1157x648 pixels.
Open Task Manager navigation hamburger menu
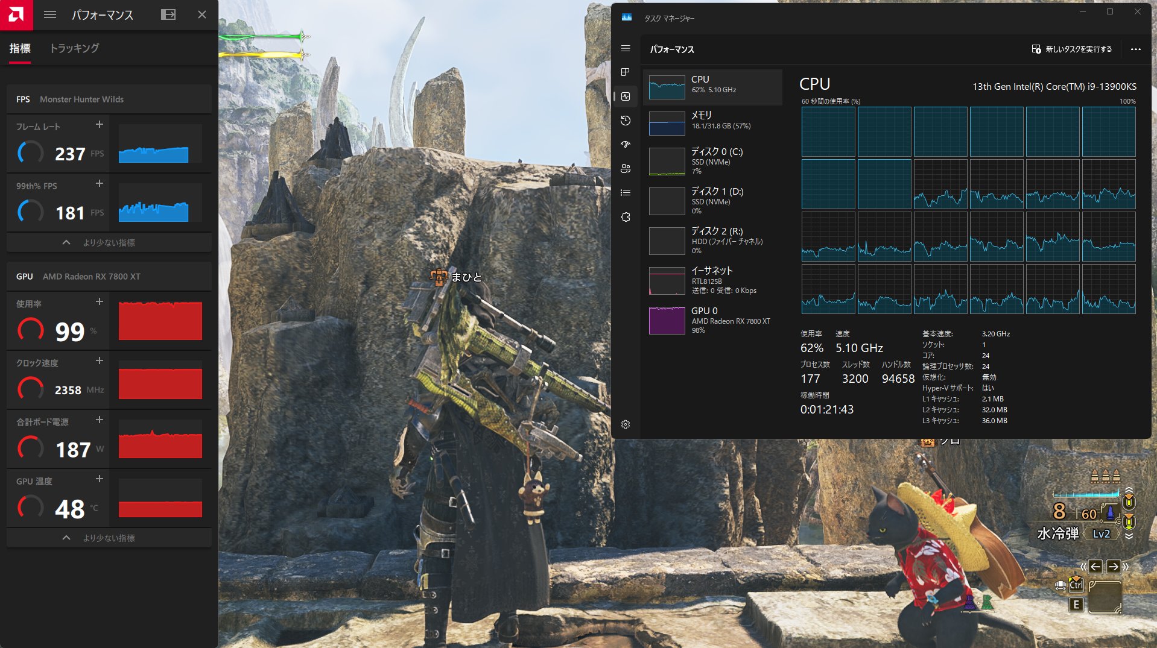(626, 48)
